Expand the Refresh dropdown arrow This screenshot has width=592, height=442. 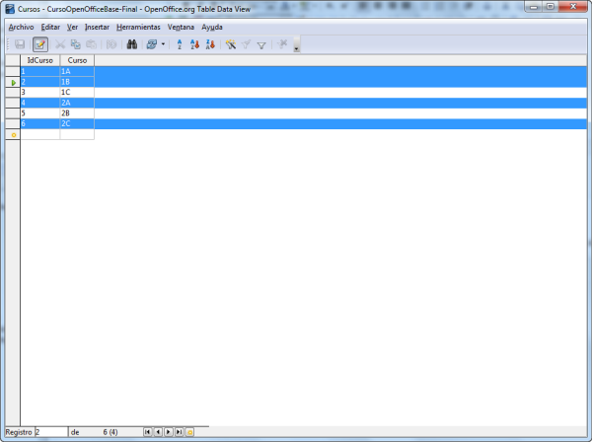click(163, 44)
